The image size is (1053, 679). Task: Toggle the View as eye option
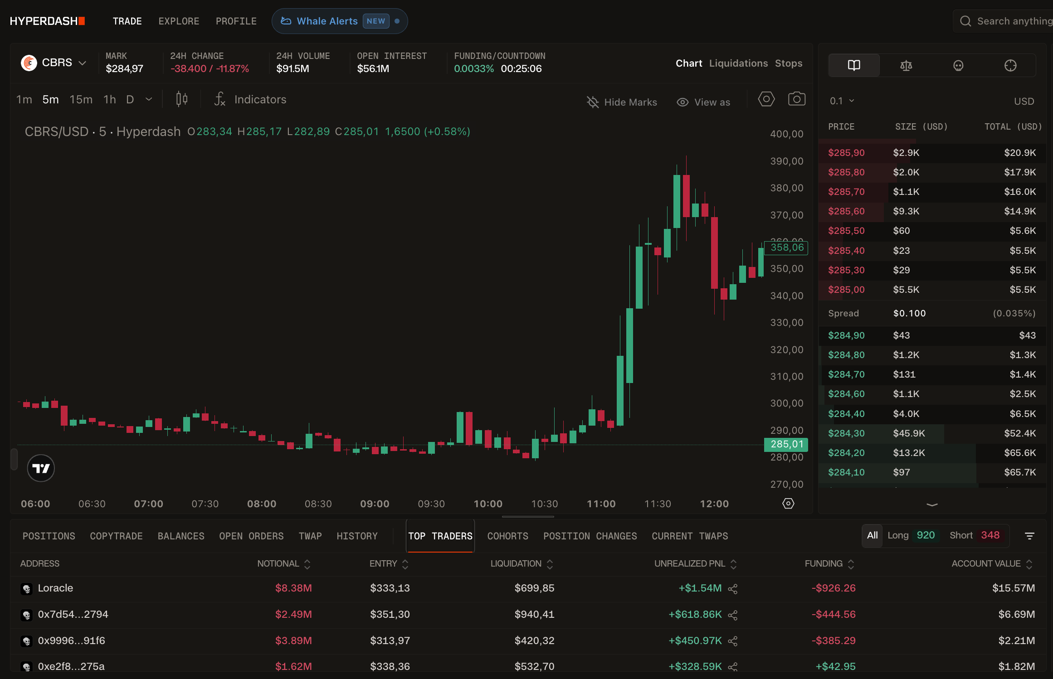coord(703,102)
